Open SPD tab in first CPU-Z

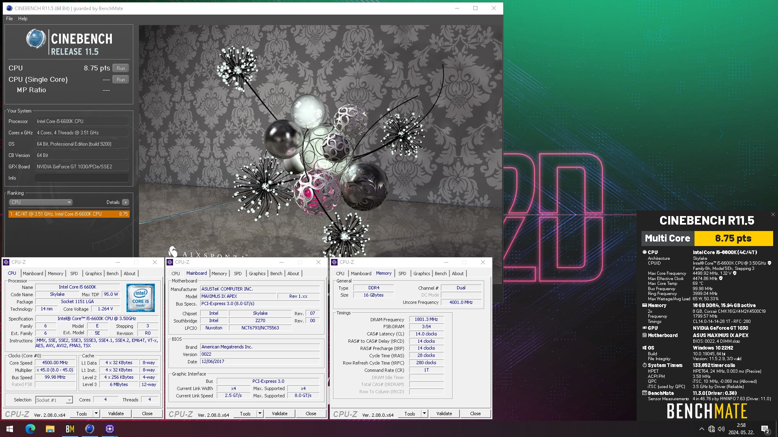click(x=74, y=274)
